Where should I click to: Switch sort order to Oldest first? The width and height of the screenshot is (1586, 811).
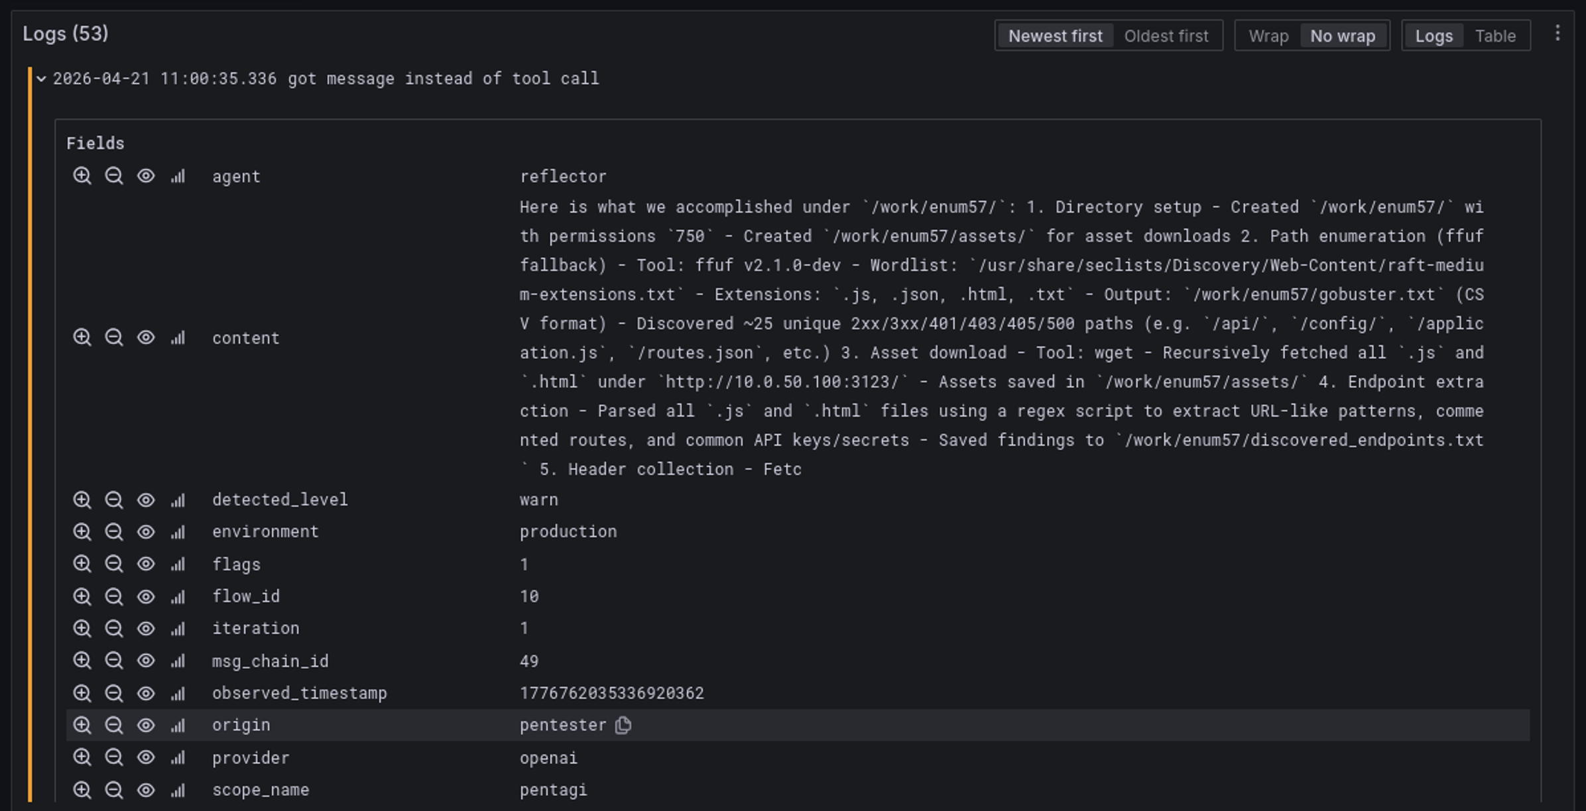pyautogui.click(x=1166, y=36)
